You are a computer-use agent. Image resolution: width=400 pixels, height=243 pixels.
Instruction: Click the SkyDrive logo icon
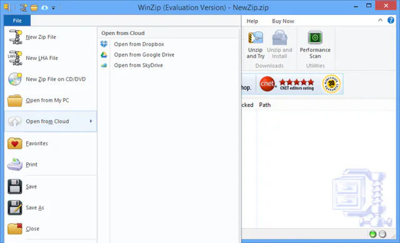(104, 65)
